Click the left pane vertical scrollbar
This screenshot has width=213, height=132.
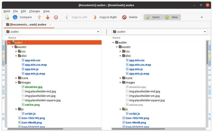tap(6, 53)
